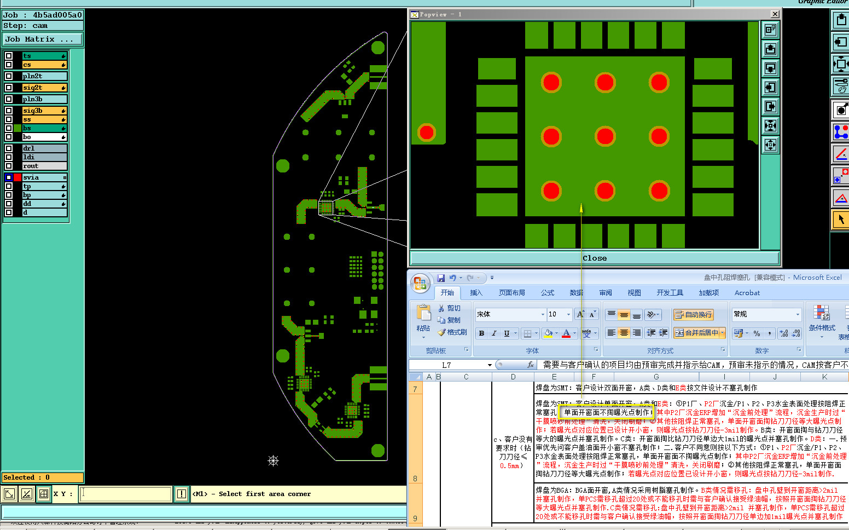849x530 pixels.
Task: Expand the 字体 font group dialog launcher
Action: pos(596,349)
